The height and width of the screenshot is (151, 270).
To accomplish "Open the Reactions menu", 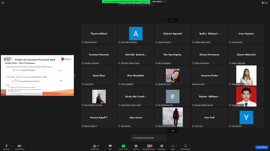I will coord(162,147).
